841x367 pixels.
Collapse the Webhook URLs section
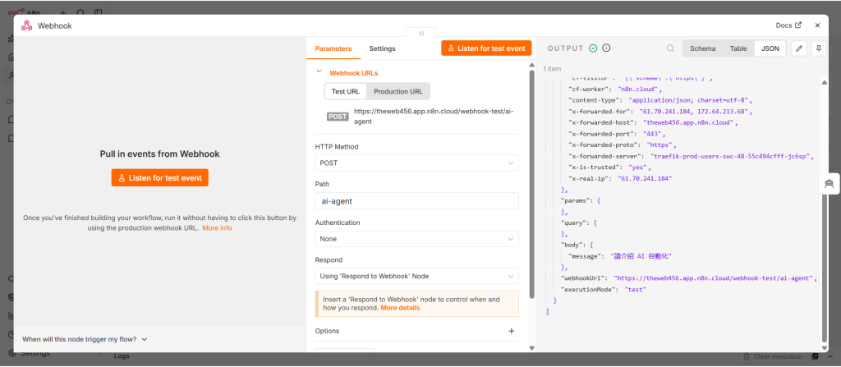tap(319, 72)
